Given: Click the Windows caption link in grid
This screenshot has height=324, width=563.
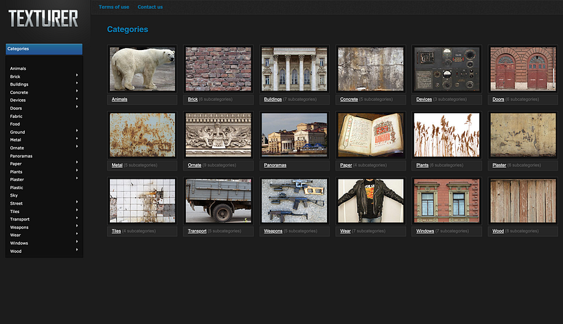Looking at the screenshot, I should tap(425, 231).
